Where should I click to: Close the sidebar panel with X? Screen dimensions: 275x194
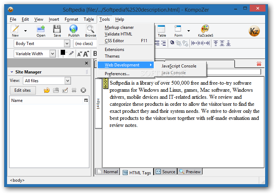[x=87, y=63]
